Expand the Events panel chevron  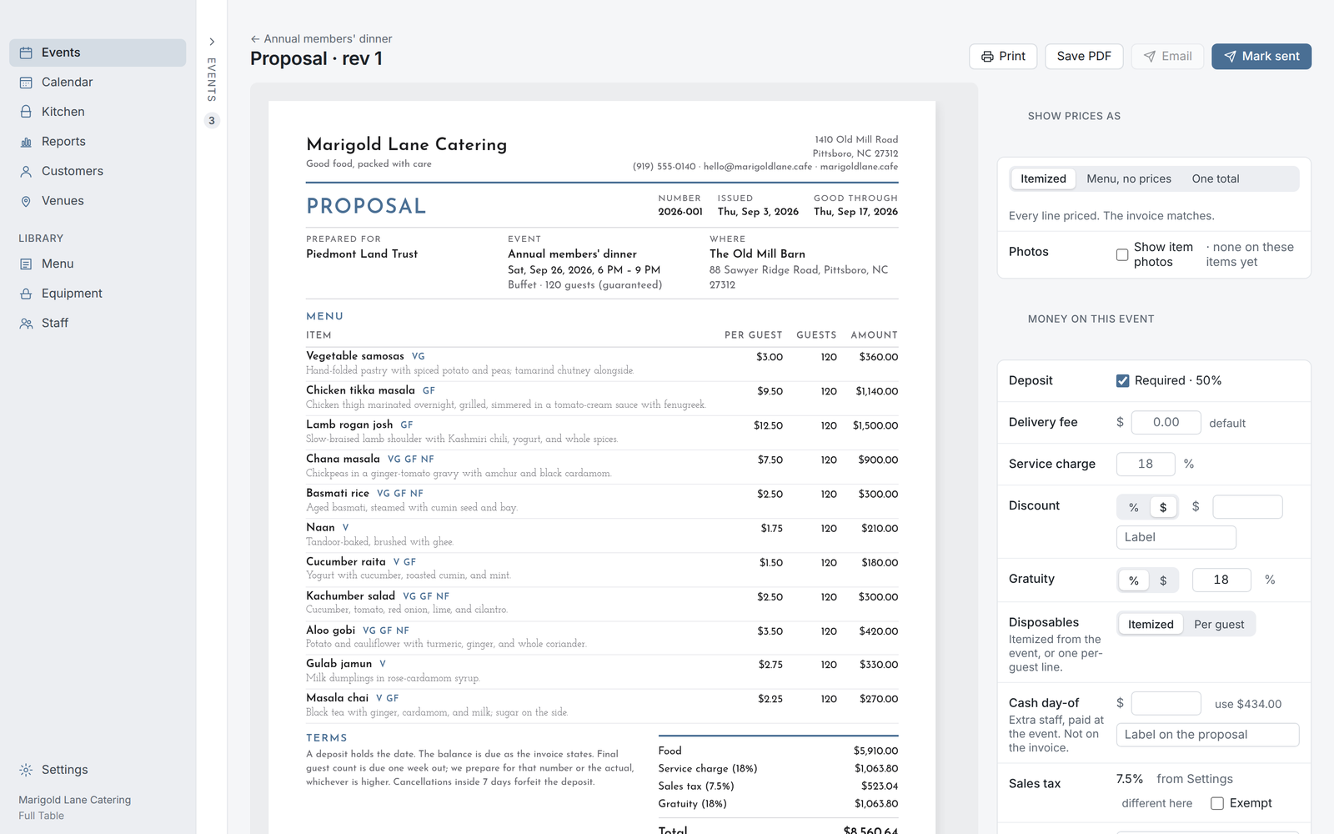click(x=212, y=42)
